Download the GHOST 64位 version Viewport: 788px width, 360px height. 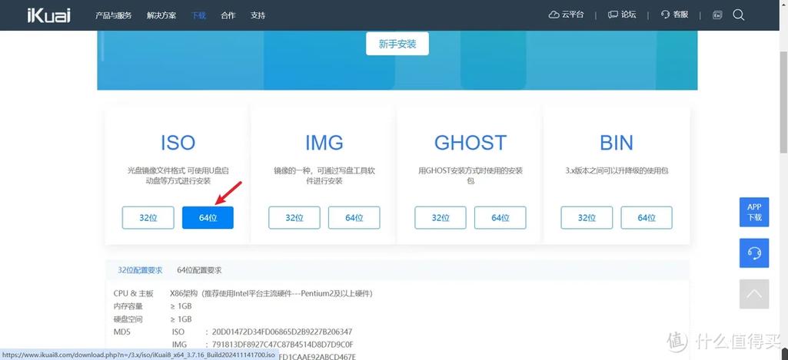[500, 218]
